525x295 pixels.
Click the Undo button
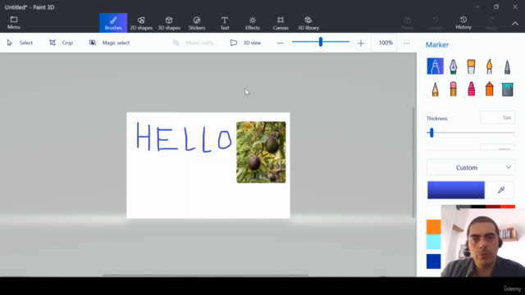(436, 23)
